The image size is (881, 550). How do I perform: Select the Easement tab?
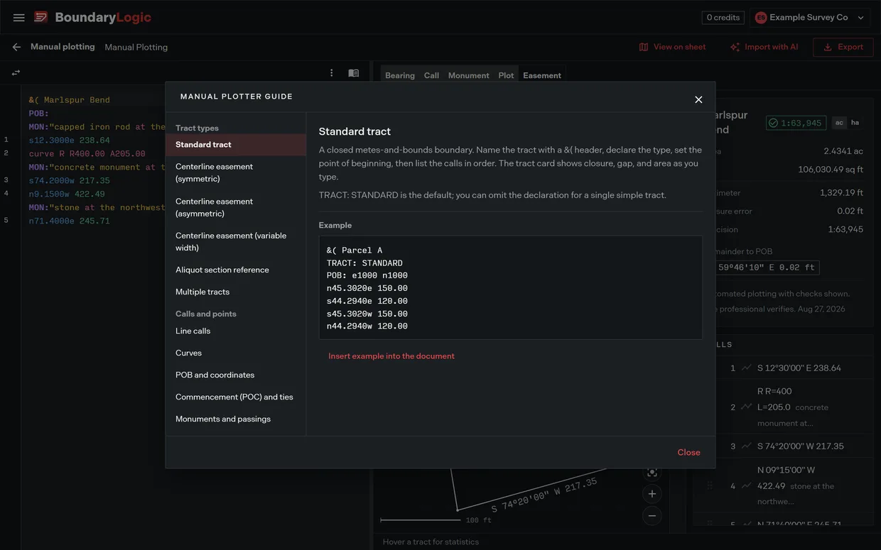(542, 75)
